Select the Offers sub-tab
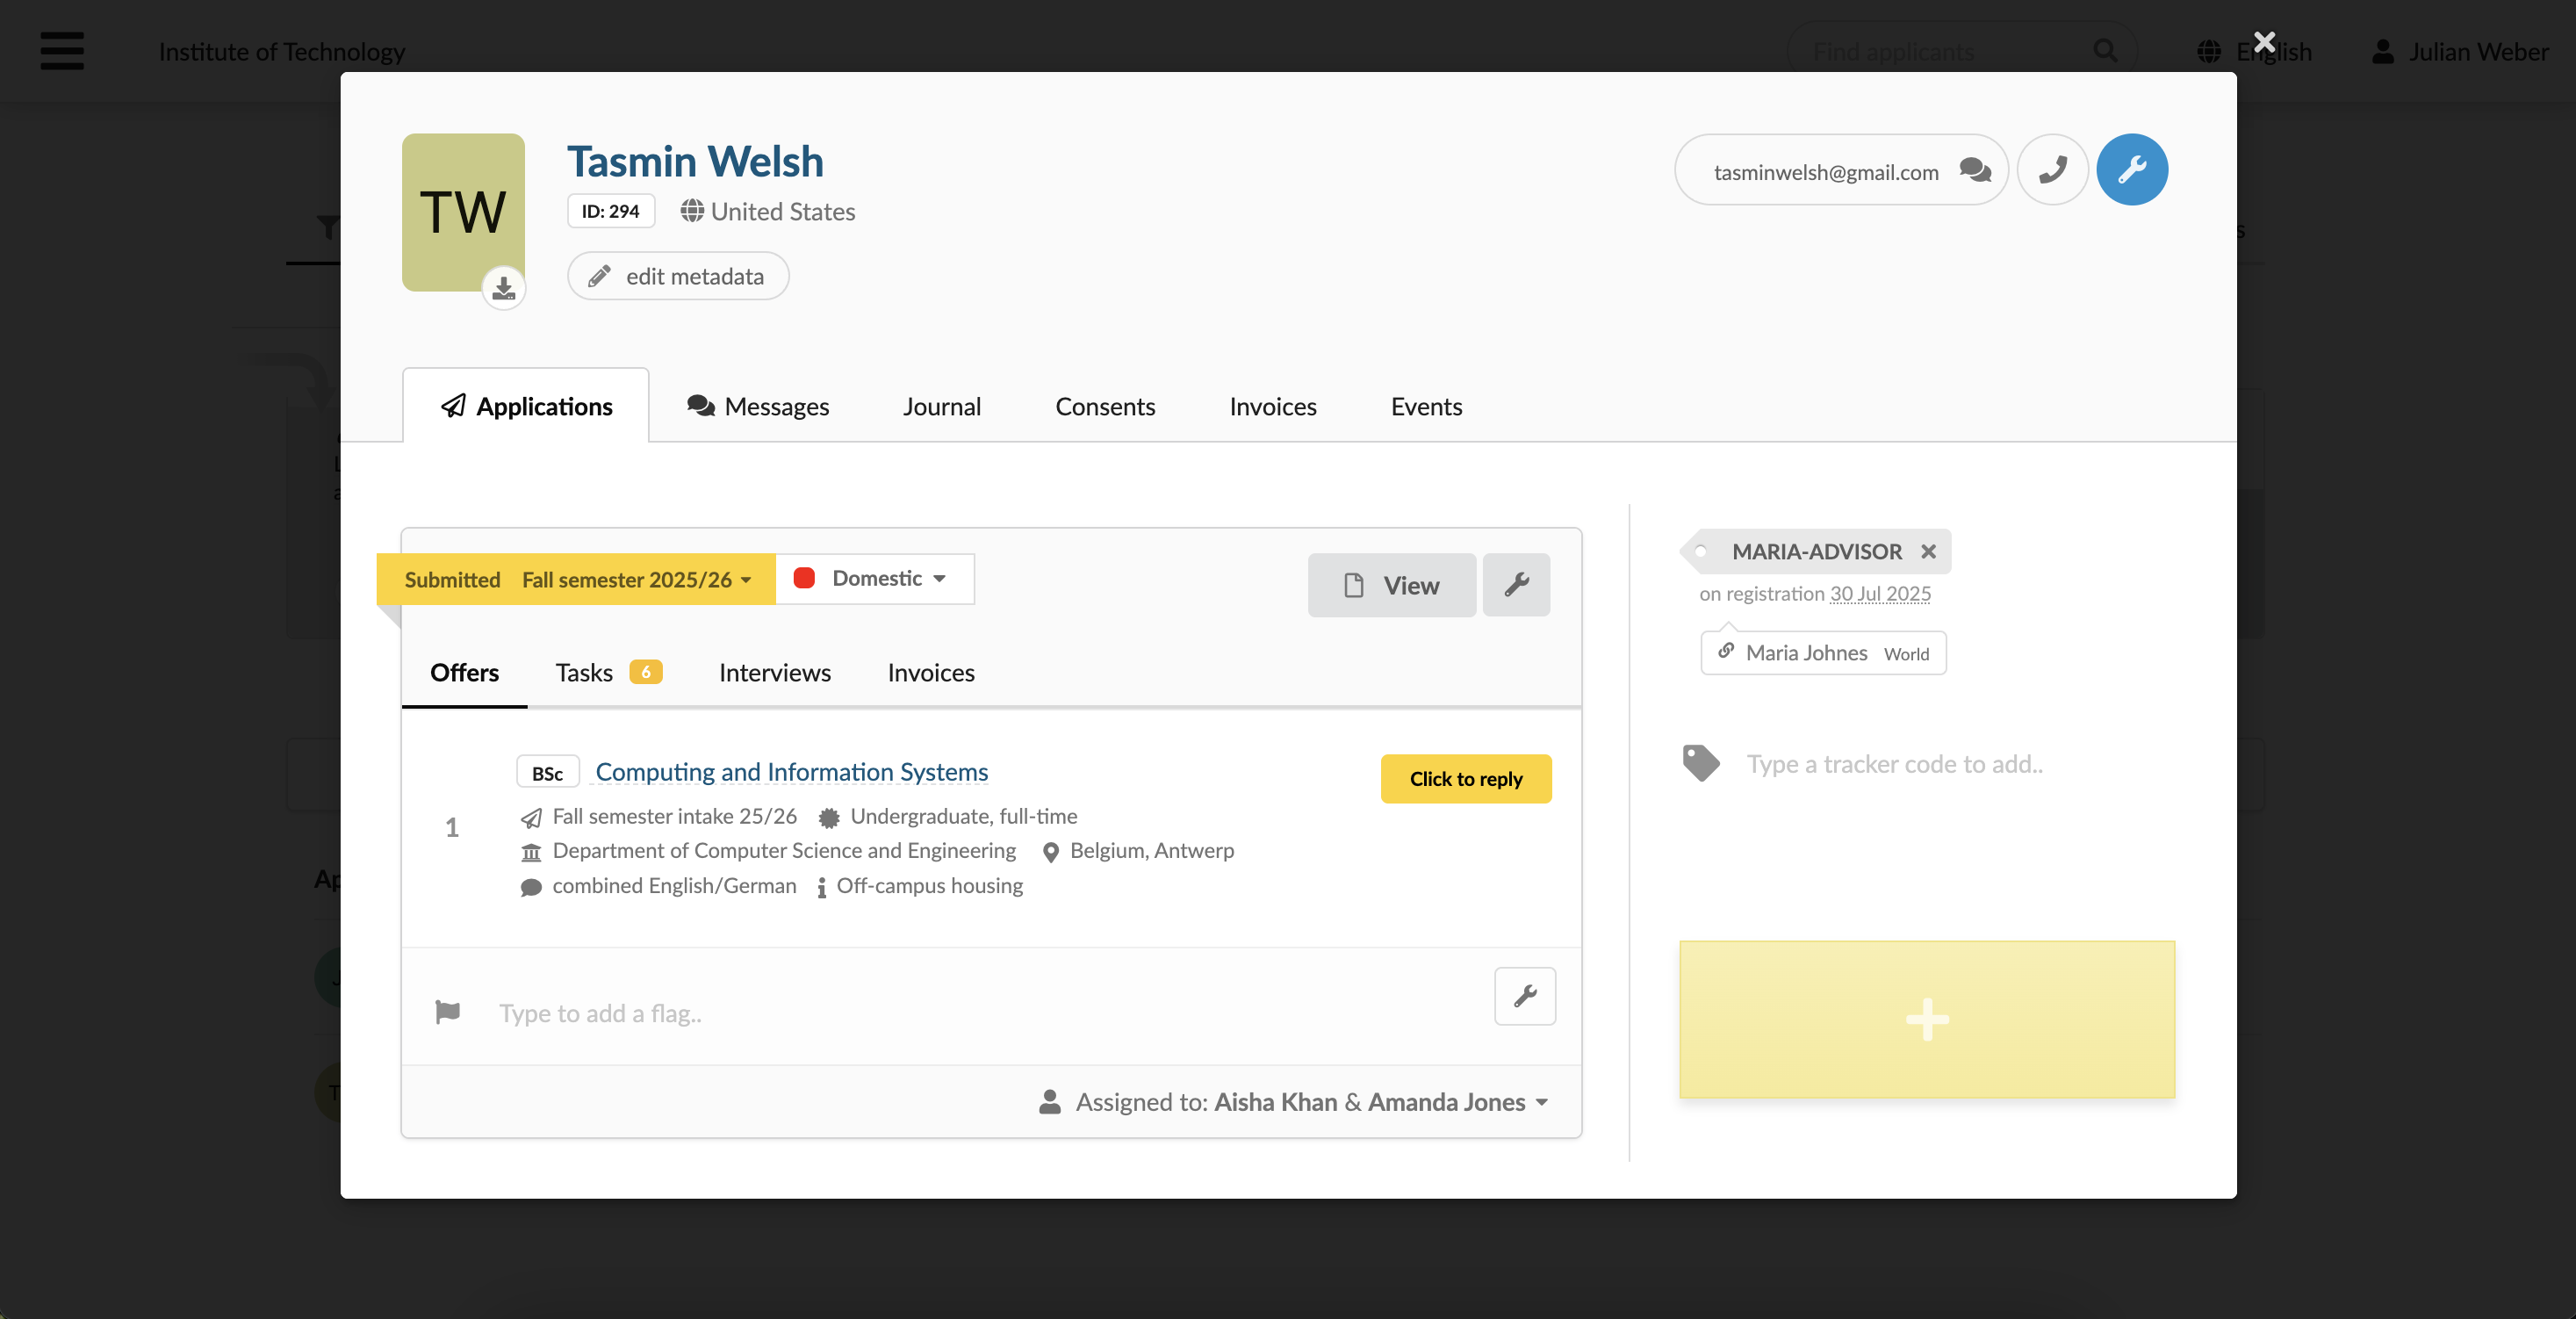 pos(464,672)
